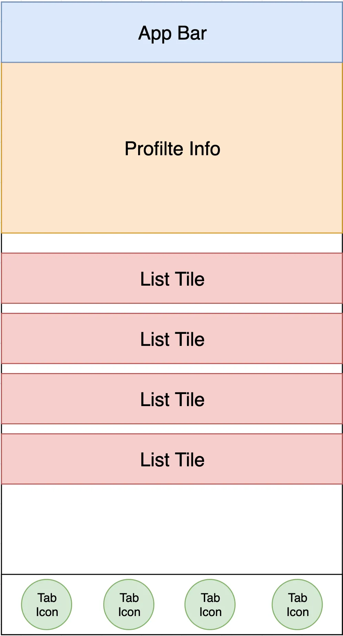The height and width of the screenshot is (636, 343).
Task: Click tab bar space between second and third Tab Icons
Action: [169, 605]
